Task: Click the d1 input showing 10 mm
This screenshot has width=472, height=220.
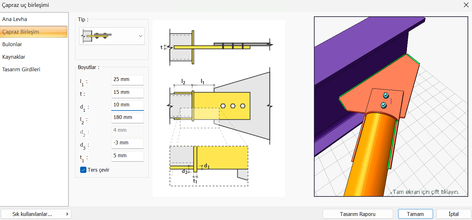Action: point(127,105)
